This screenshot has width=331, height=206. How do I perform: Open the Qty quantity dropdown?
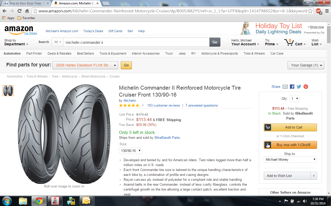pyautogui.click(x=295, y=99)
